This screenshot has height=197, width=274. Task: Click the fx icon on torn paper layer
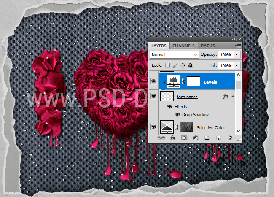tap(226, 96)
